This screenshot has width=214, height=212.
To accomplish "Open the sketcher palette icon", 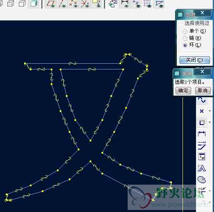I will (x=202, y=179).
